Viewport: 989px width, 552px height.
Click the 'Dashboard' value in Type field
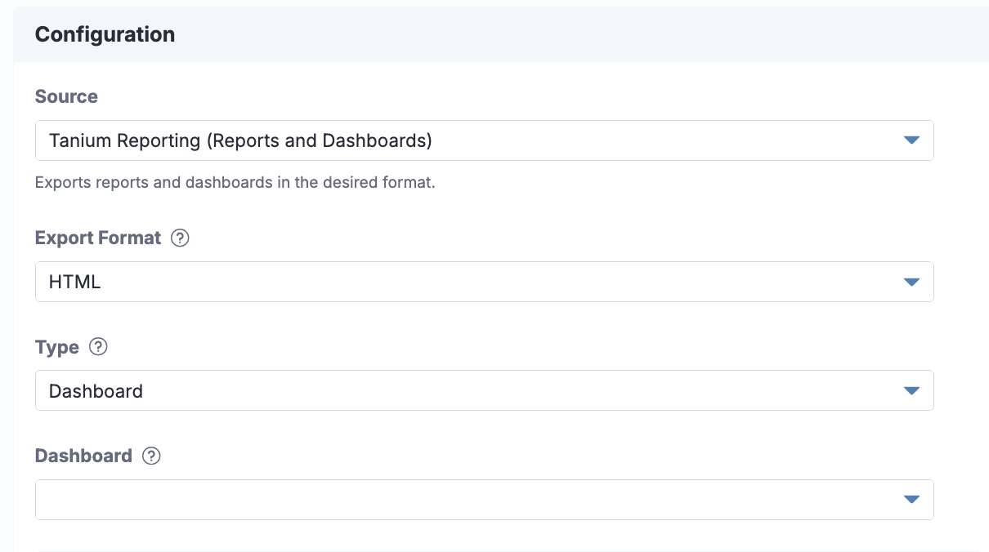coord(96,391)
